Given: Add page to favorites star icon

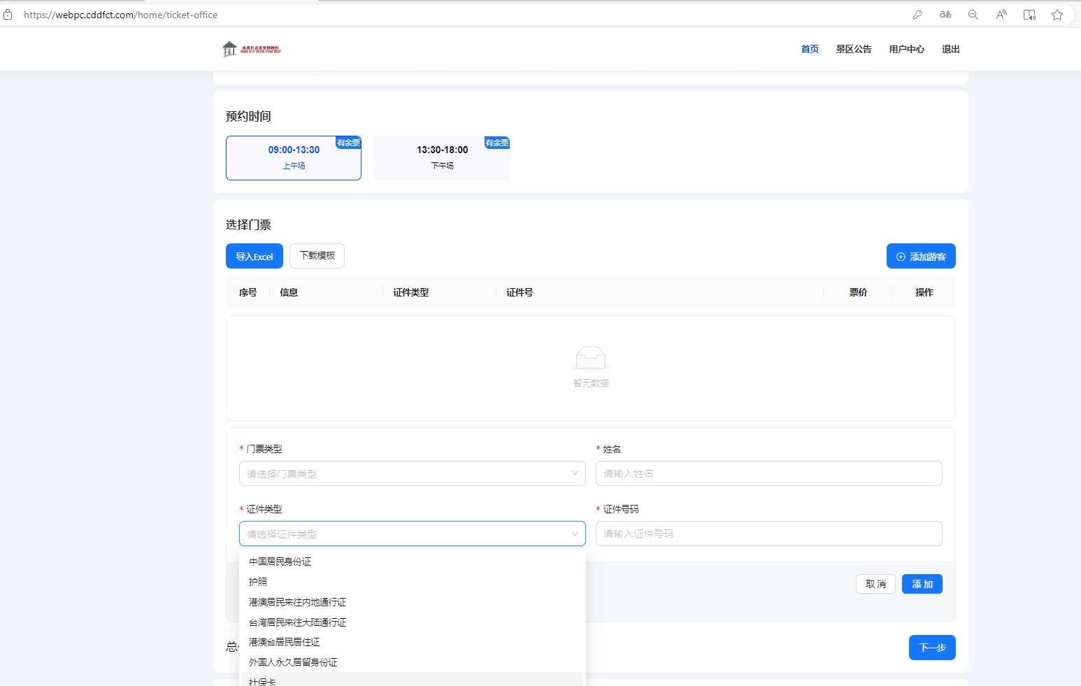Looking at the screenshot, I should [1057, 15].
